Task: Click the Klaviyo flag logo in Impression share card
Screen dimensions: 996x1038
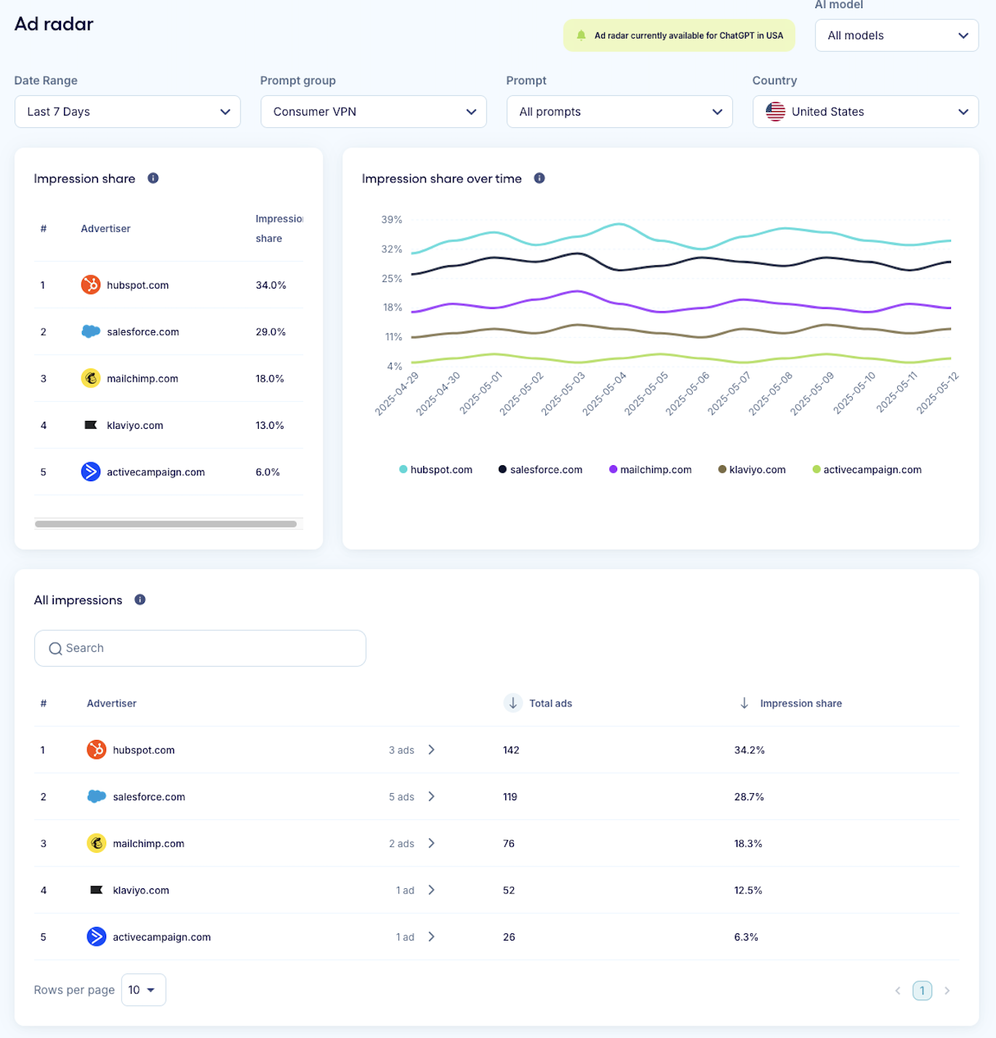Action: [x=91, y=425]
